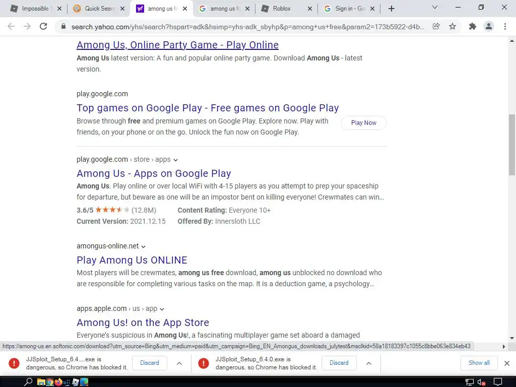The height and width of the screenshot is (387, 516).
Task: Click scrollbar up arrow
Action: [512, 41]
